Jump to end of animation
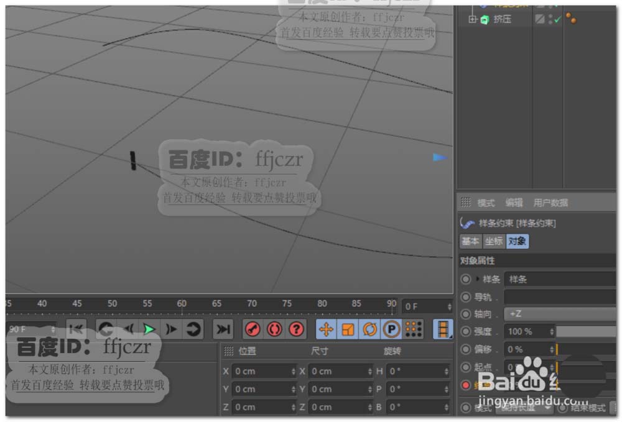Screen dimensions: 622x422 tap(223, 329)
